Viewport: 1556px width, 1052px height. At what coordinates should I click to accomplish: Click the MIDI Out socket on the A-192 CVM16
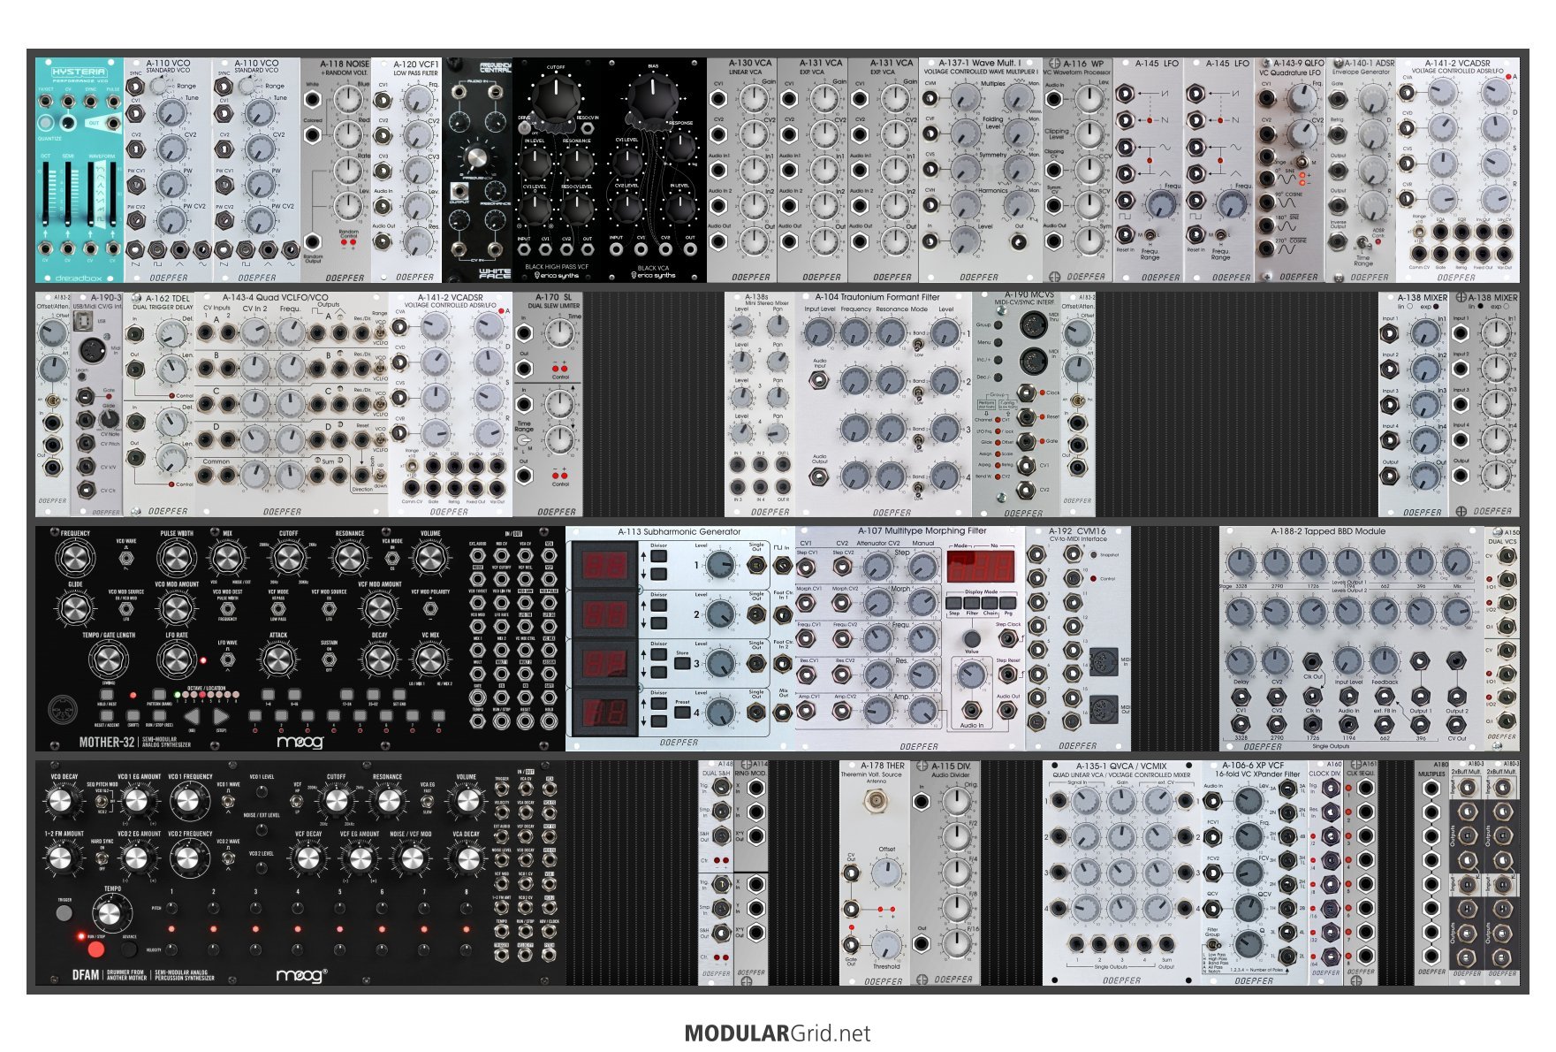coord(1104,709)
